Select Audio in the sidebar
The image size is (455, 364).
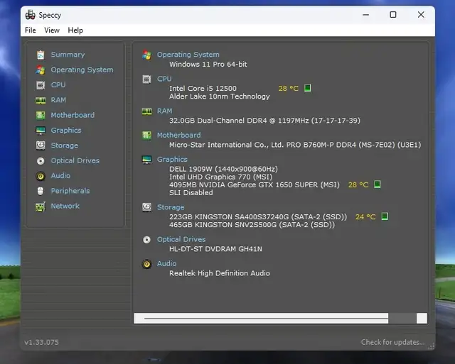pyautogui.click(x=60, y=176)
